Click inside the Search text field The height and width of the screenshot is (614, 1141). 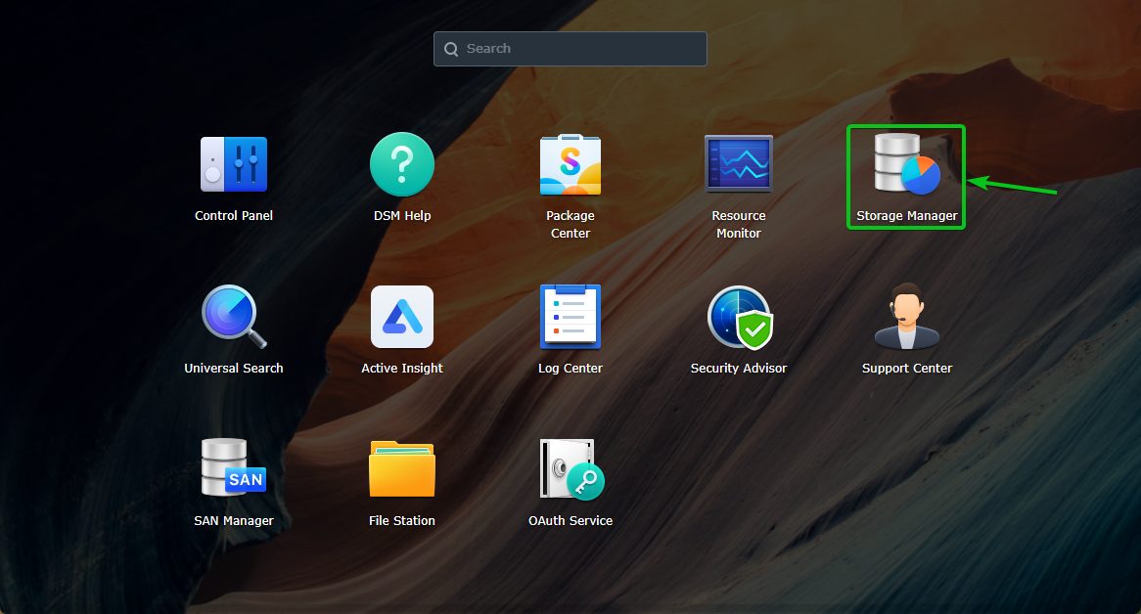click(582, 49)
